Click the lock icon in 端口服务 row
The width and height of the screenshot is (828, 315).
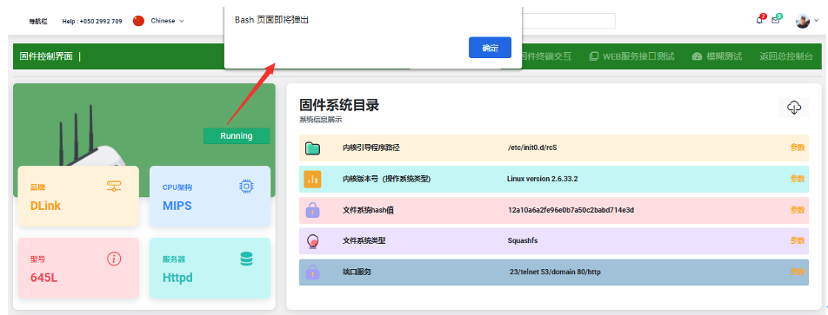312,272
